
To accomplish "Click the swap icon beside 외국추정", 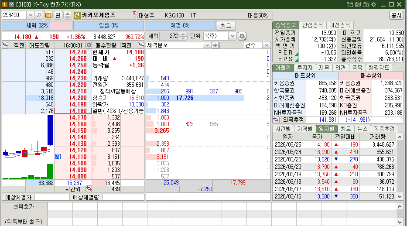I will click(x=276, y=120).
